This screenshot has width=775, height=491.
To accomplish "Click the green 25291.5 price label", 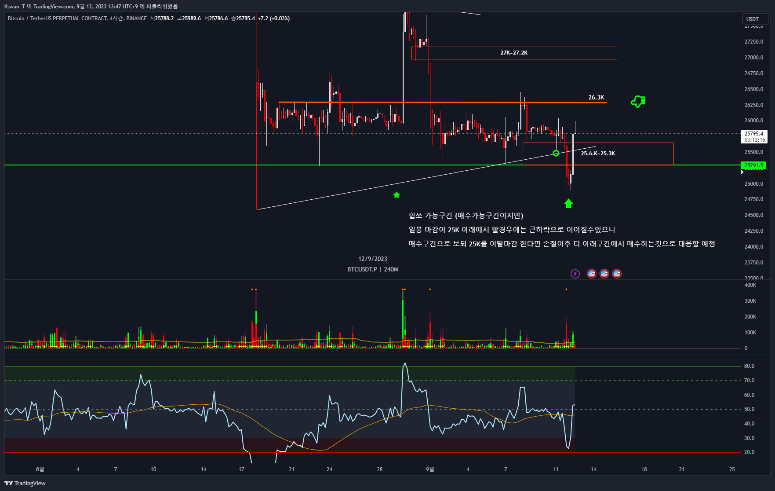I will (x=753, y=165).
